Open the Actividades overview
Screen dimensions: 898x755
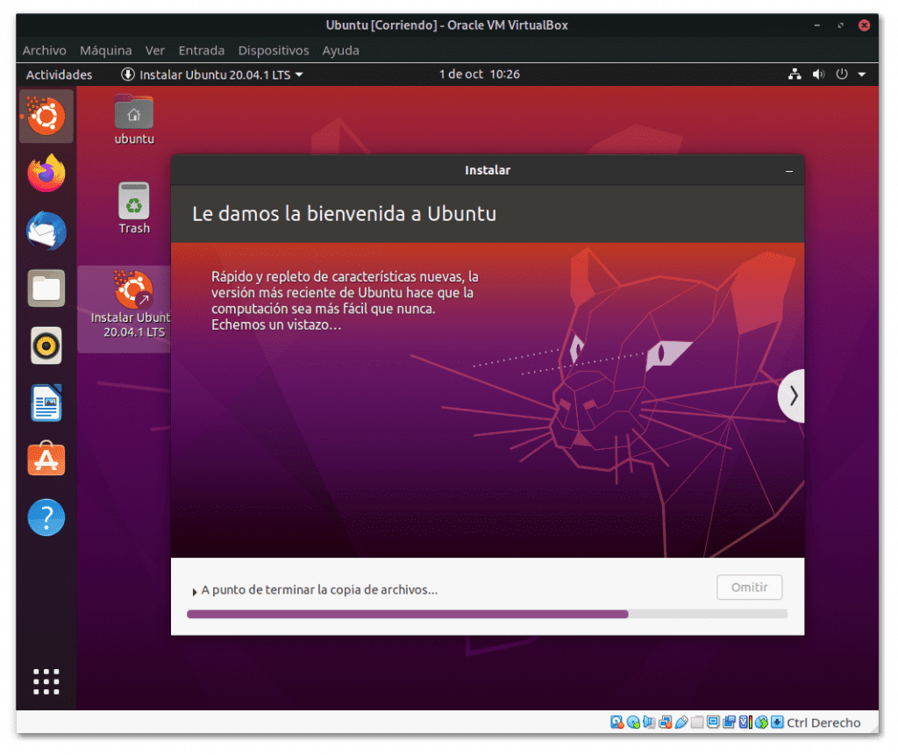click(x=59, y=75)
